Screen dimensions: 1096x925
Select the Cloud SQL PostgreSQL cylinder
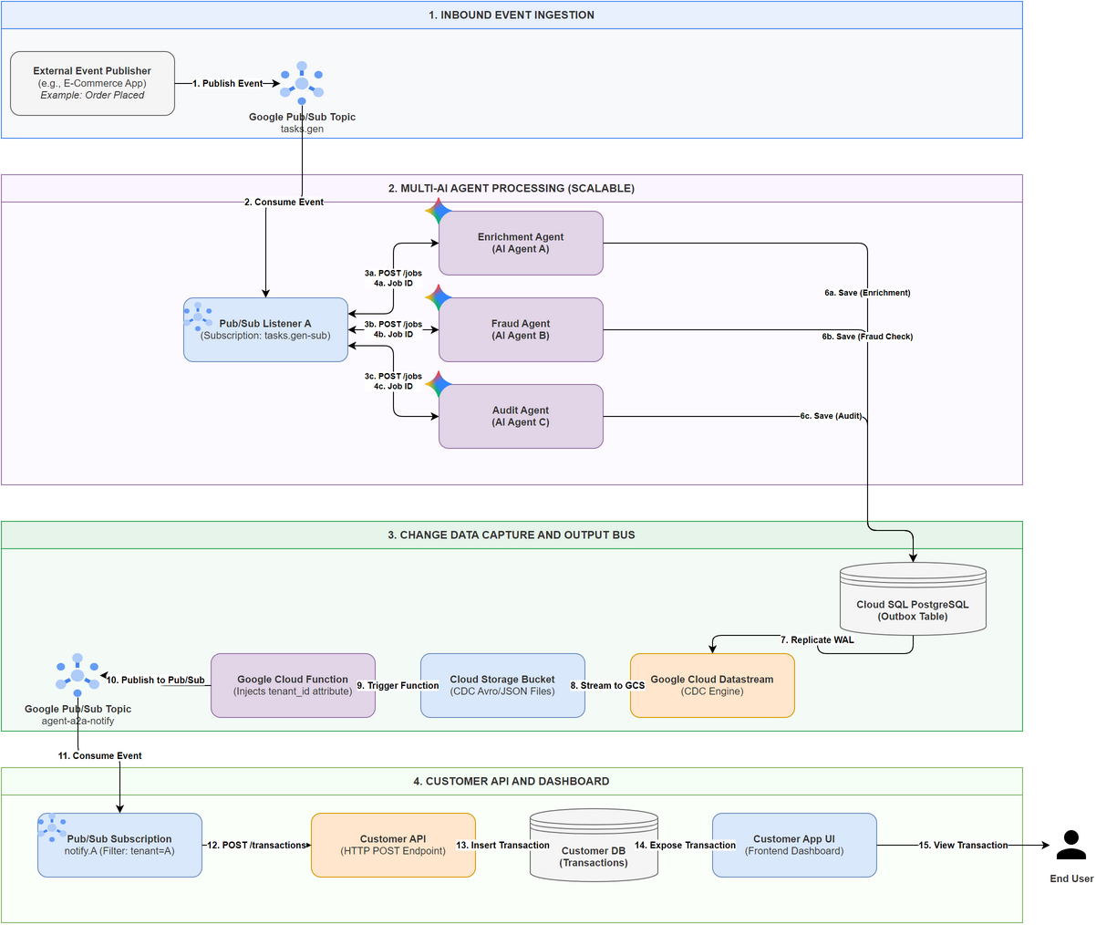click(x=913, y=598)
